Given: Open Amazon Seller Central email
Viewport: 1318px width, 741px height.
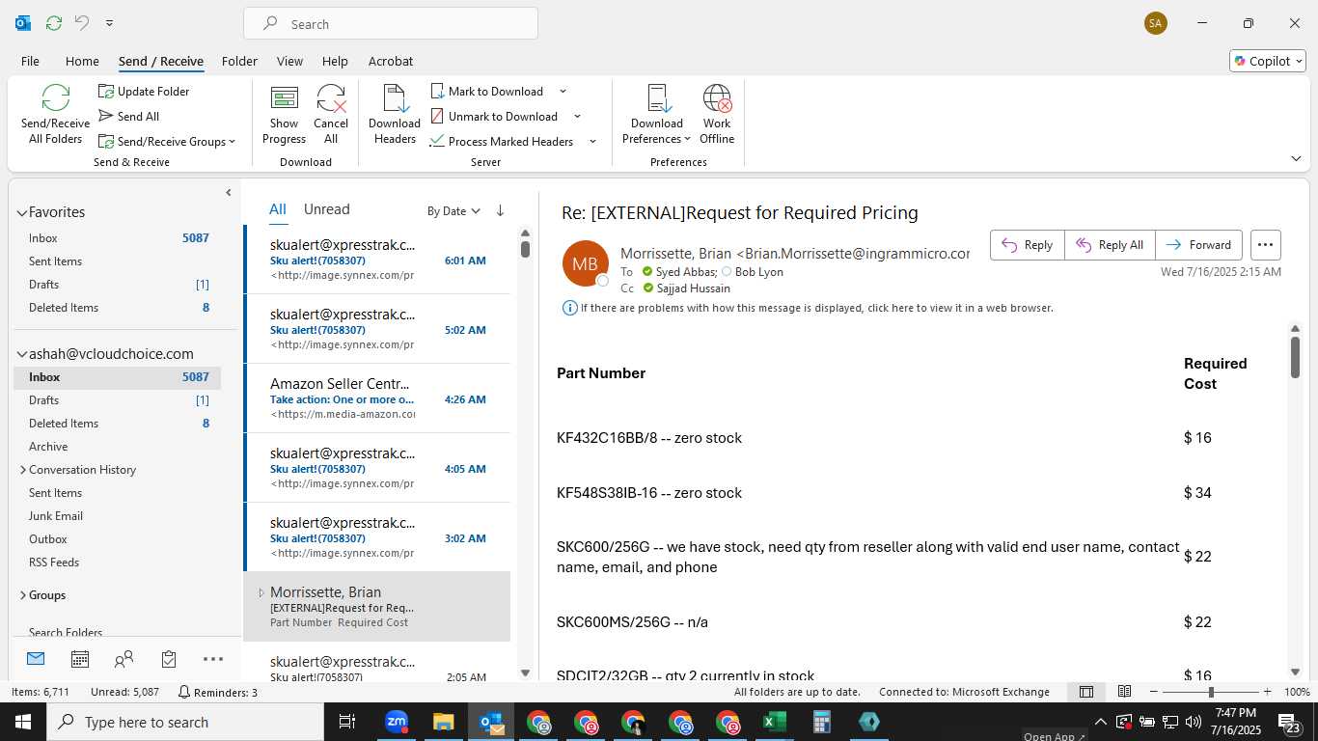Looking at the screenshot, I should pyautogui.click(x=377, y=398).
